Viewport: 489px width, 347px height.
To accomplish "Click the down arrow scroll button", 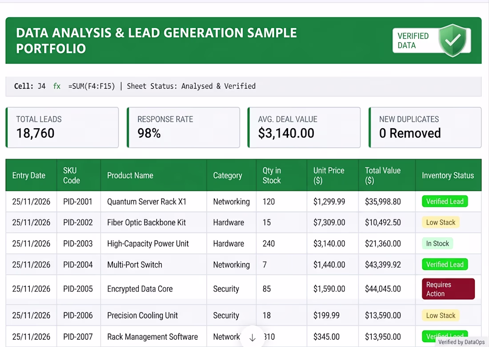I will 253,338.
